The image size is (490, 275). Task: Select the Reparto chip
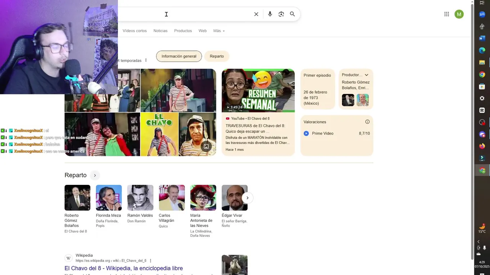click(217, 56)
